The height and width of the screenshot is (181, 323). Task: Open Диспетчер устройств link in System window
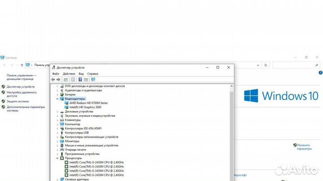pyautogui.click(x=21, y=87)
